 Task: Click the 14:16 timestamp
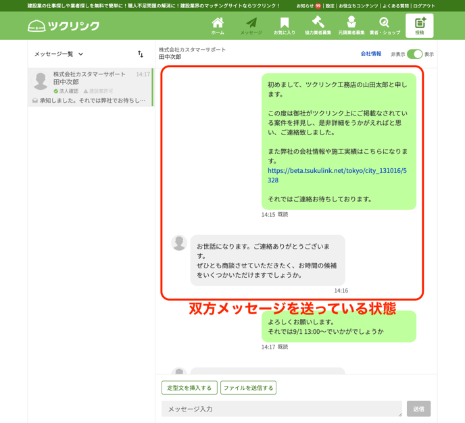point(341,291)
